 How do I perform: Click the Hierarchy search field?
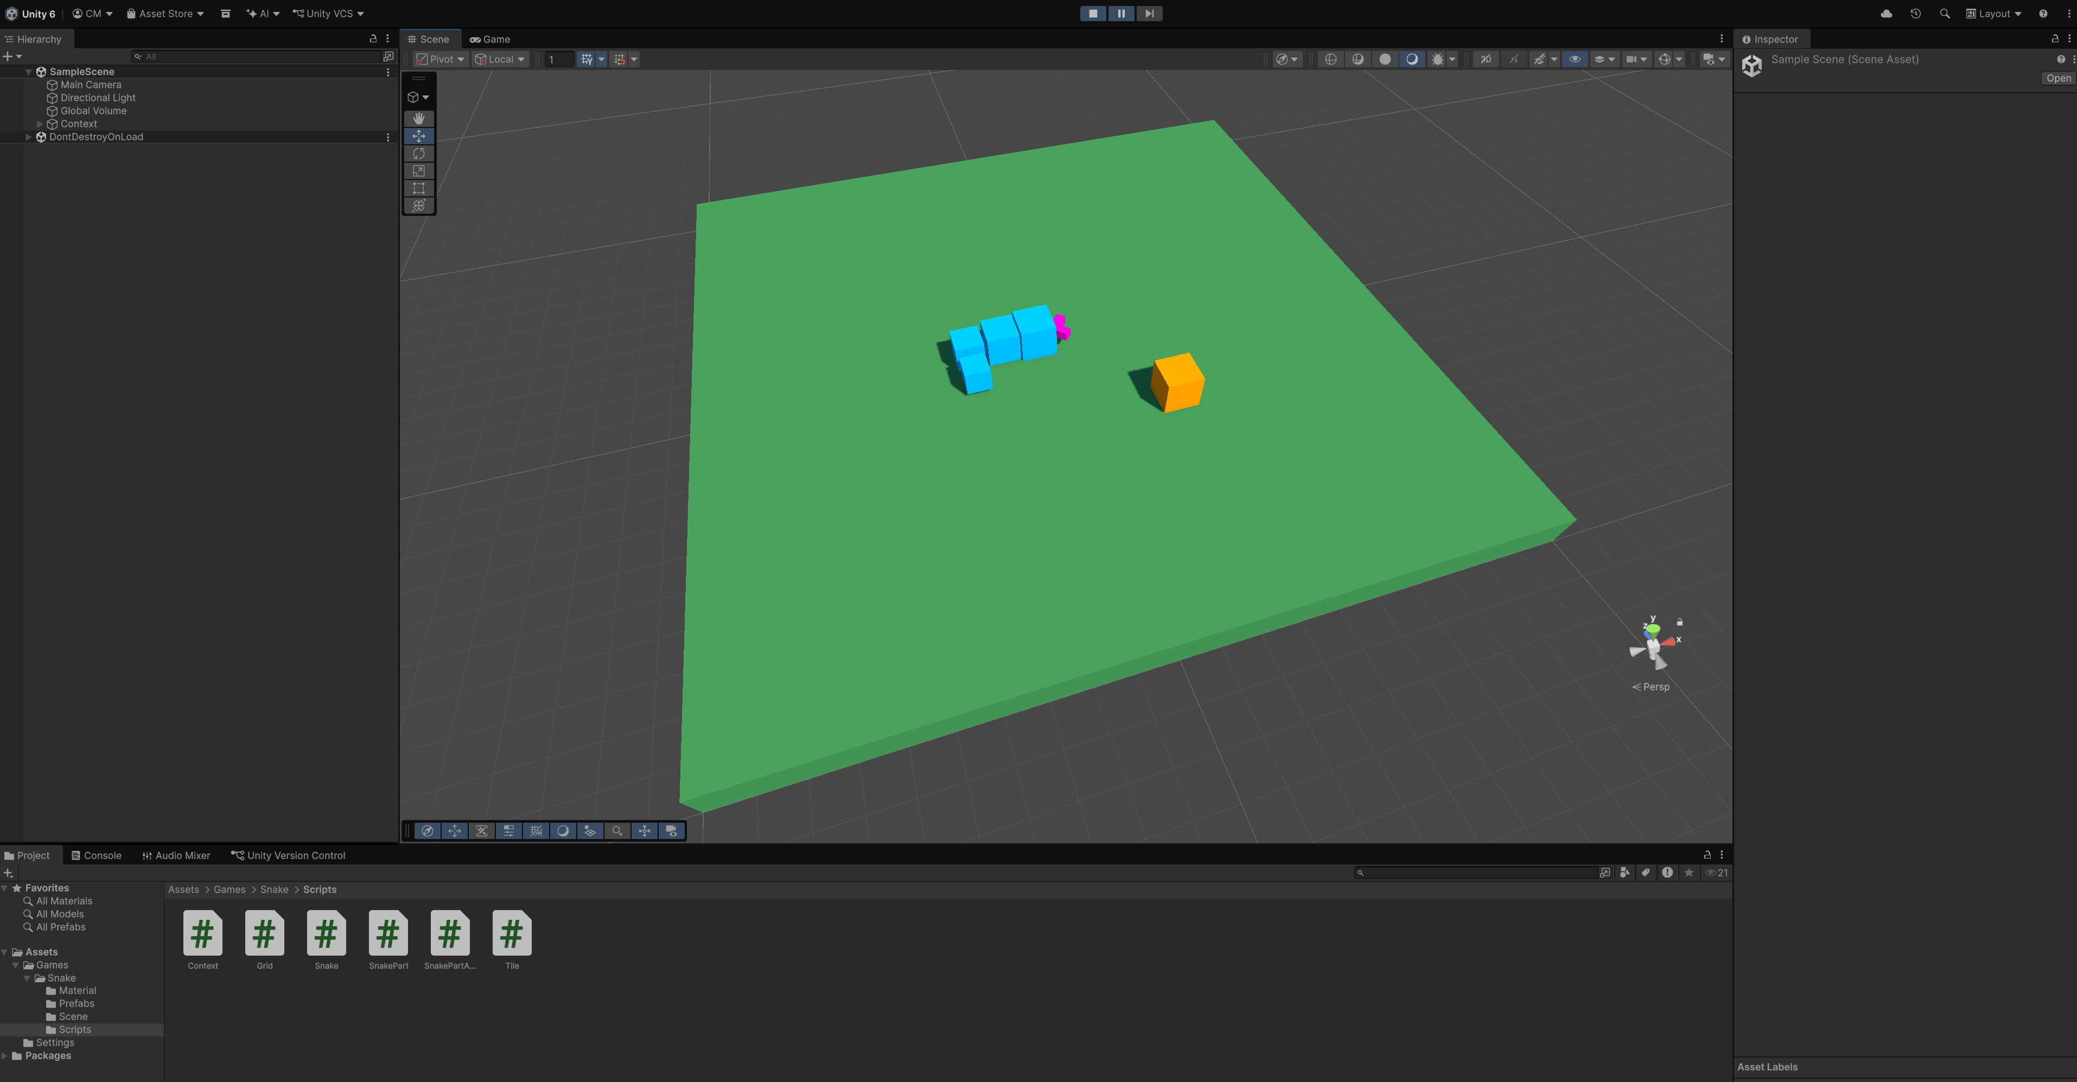click(258, 56)
